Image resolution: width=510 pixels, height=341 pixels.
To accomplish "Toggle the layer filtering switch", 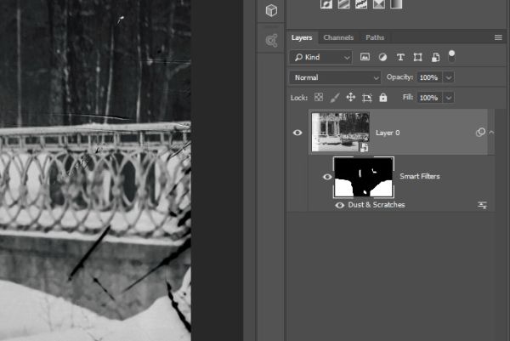I will click(x=451, y=56).
